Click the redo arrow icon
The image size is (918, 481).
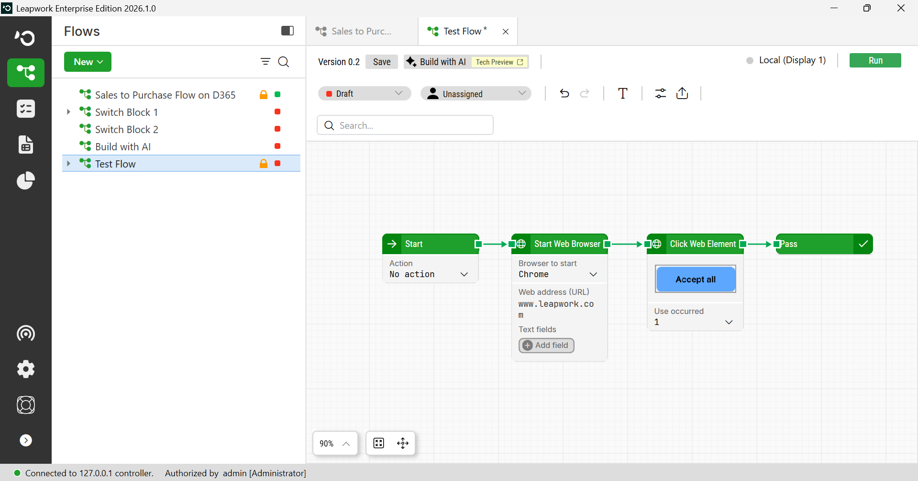(585, 93)
